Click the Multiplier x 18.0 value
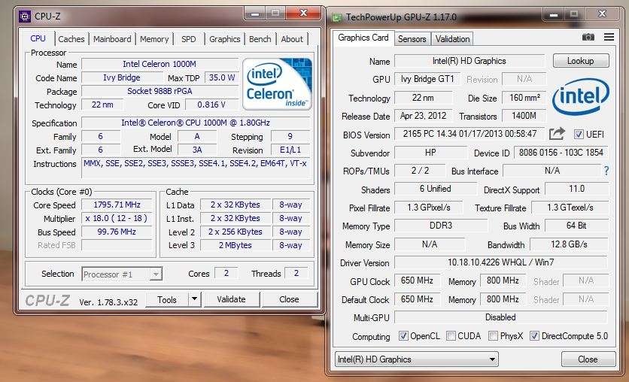 (x=117, y=219)
